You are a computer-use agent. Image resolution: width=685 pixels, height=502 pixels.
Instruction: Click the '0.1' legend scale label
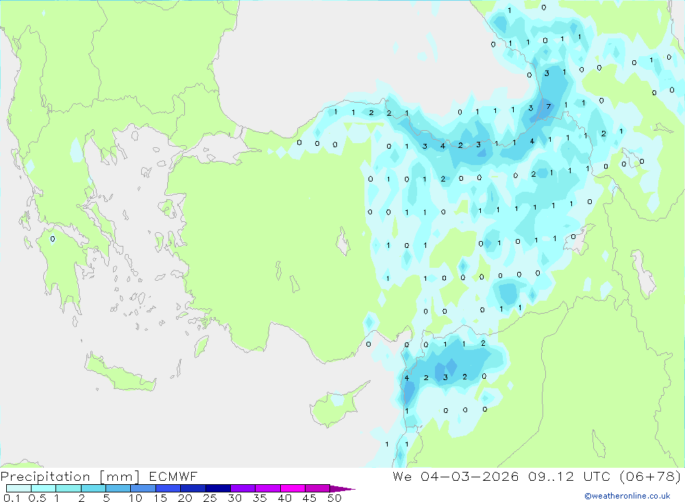coord(12,498)
